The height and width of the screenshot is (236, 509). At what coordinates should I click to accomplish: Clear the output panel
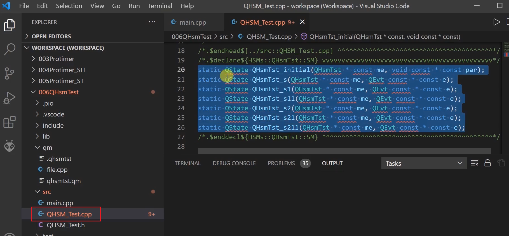pyautogui.click(x=474, y=163)
